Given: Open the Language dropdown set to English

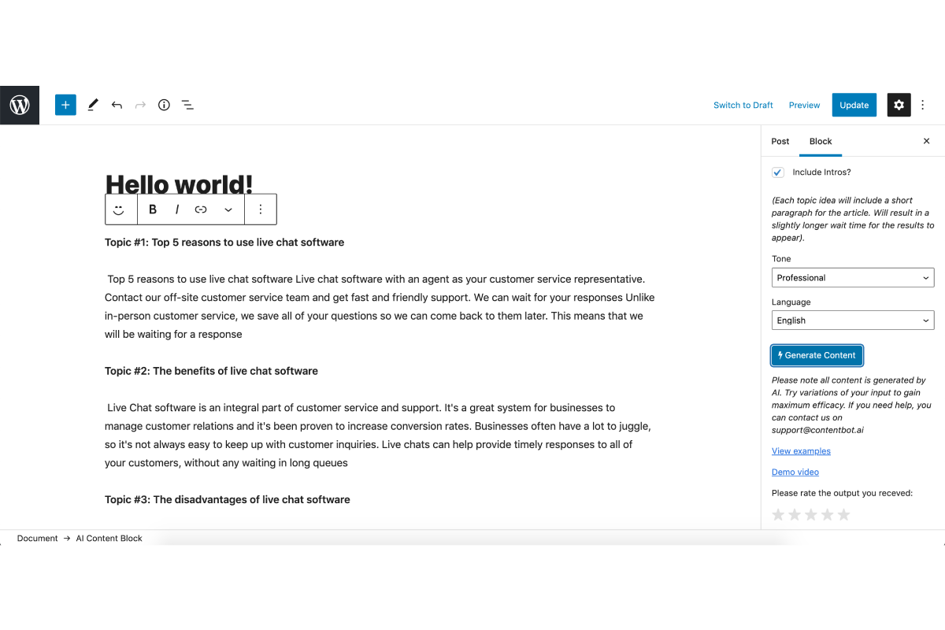Looking at the screenshot, I should click(853, 320).
